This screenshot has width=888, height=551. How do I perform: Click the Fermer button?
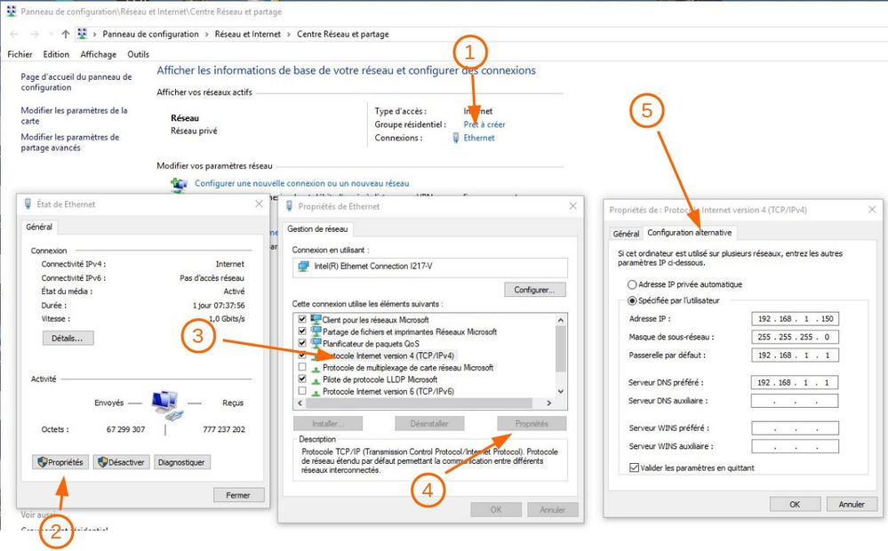coord(238,495)
